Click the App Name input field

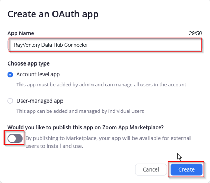(105, 45)
